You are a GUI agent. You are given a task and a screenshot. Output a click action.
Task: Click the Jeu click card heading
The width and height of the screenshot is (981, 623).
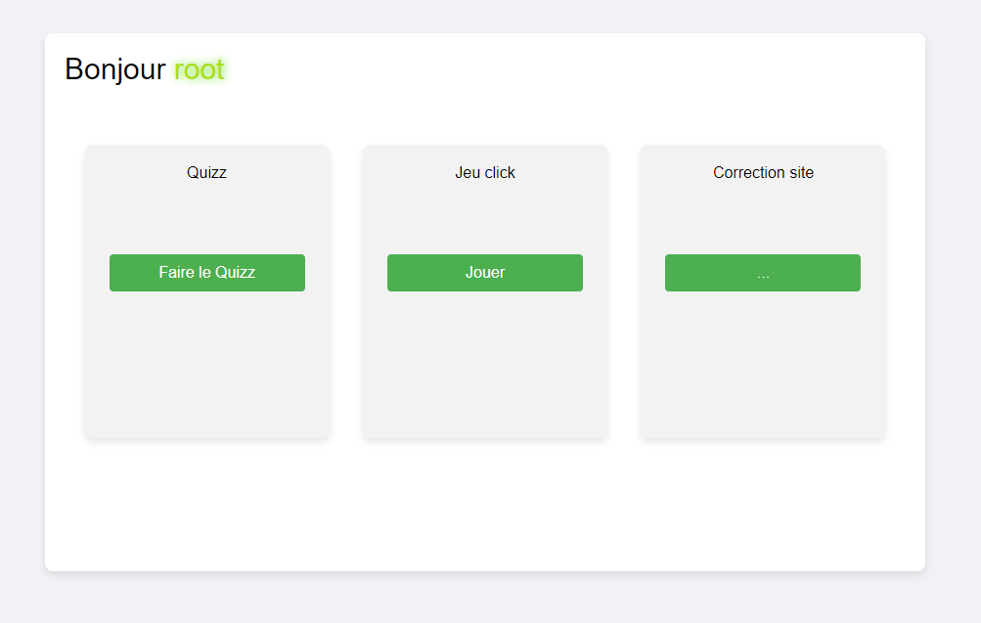485,173
